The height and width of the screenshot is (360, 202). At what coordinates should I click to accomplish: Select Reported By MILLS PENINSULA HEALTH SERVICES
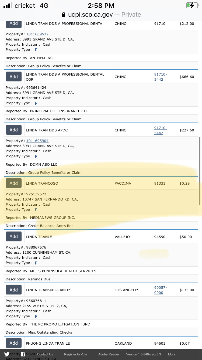(51, 271)
